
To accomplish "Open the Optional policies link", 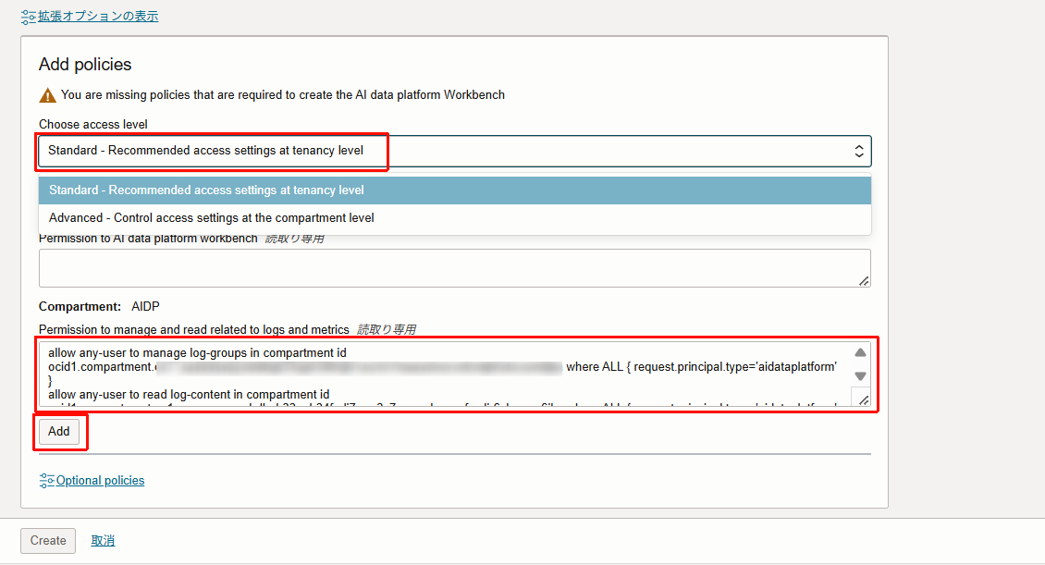I will point(100,480).
